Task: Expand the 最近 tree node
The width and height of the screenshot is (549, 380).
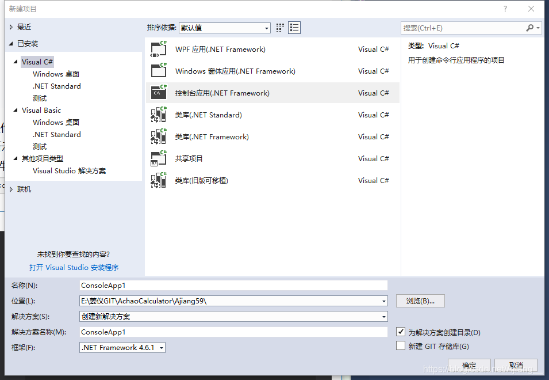Action: pyautogui.click(x=11, y=27)
